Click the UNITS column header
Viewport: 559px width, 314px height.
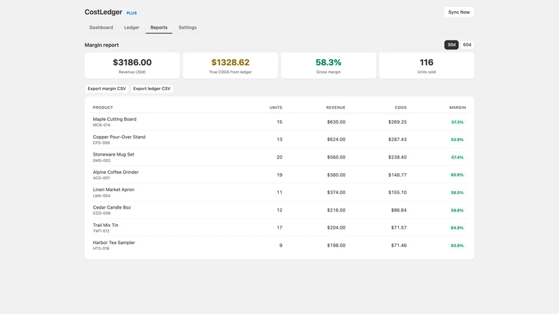point(275,107)
